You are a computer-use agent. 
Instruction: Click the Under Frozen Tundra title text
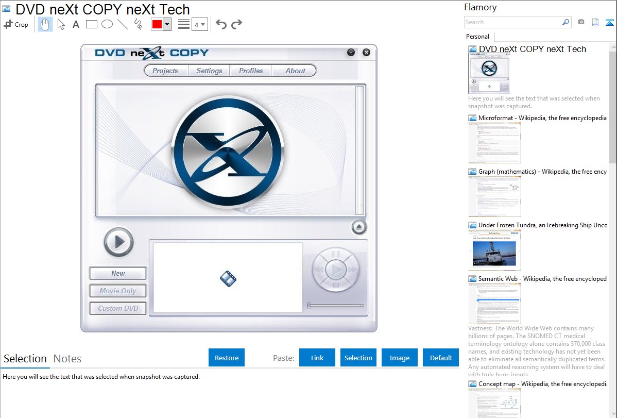[x=543, y=225]
